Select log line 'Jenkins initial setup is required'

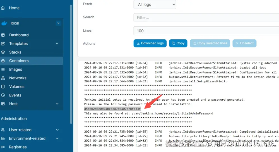(x=164, y=100)
